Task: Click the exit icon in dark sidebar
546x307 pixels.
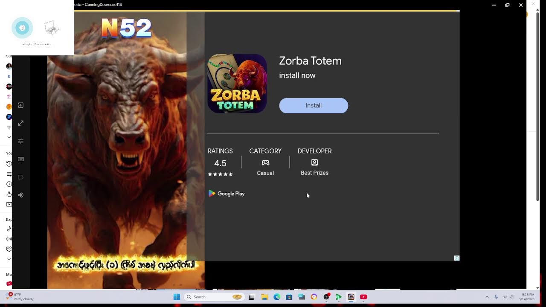Action: click(20, 105)
